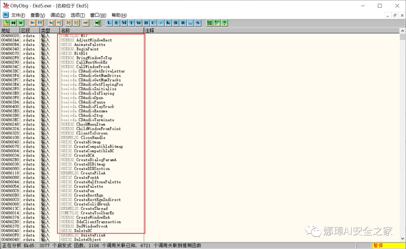Select the COMCTL32.CreateToolbarEx row
406x249 pixels.
(x=200, y=213)
